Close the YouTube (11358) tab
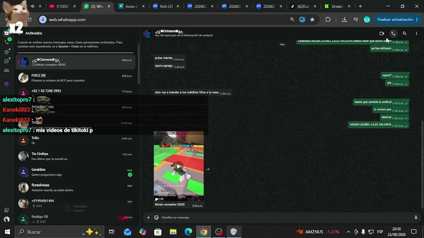This screenshot has width=424, height=238. point(75,6)
